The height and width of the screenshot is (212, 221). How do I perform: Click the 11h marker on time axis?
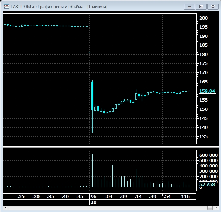[185, 196]
